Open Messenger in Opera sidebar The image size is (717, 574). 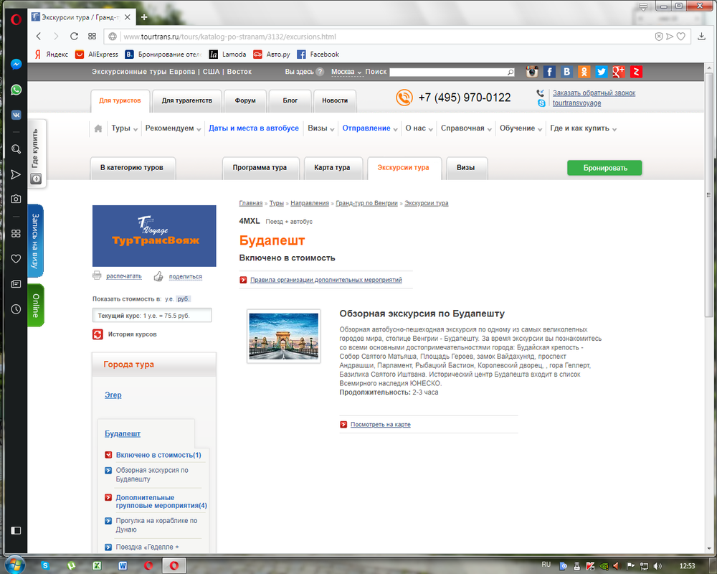16,65
